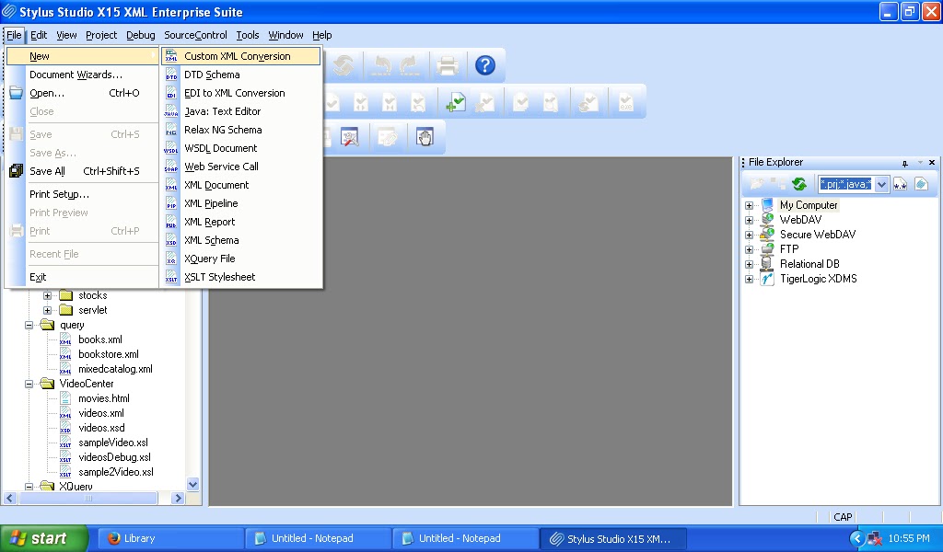Select videosDebug.xsl in project tree

pos(114,457)
